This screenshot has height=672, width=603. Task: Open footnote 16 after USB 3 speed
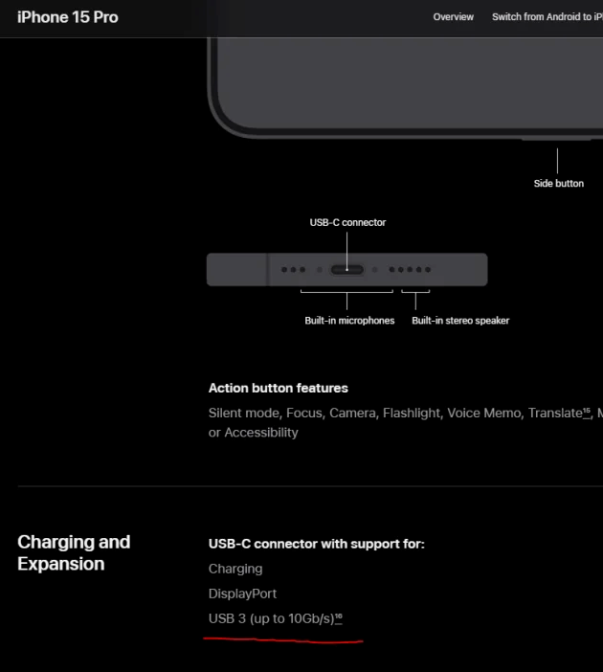pos(339,618)
